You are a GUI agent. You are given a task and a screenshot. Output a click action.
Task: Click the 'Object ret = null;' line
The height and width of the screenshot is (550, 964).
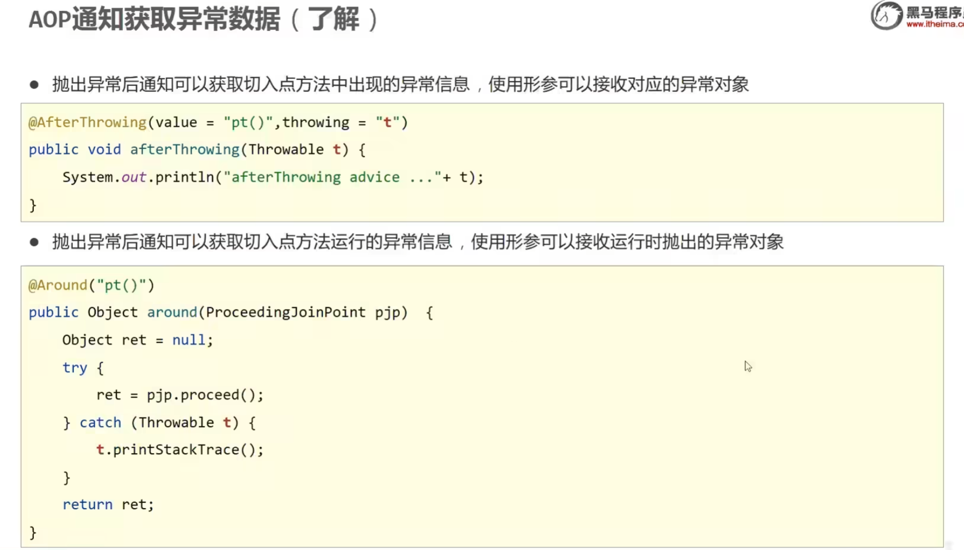coord(138,340)
